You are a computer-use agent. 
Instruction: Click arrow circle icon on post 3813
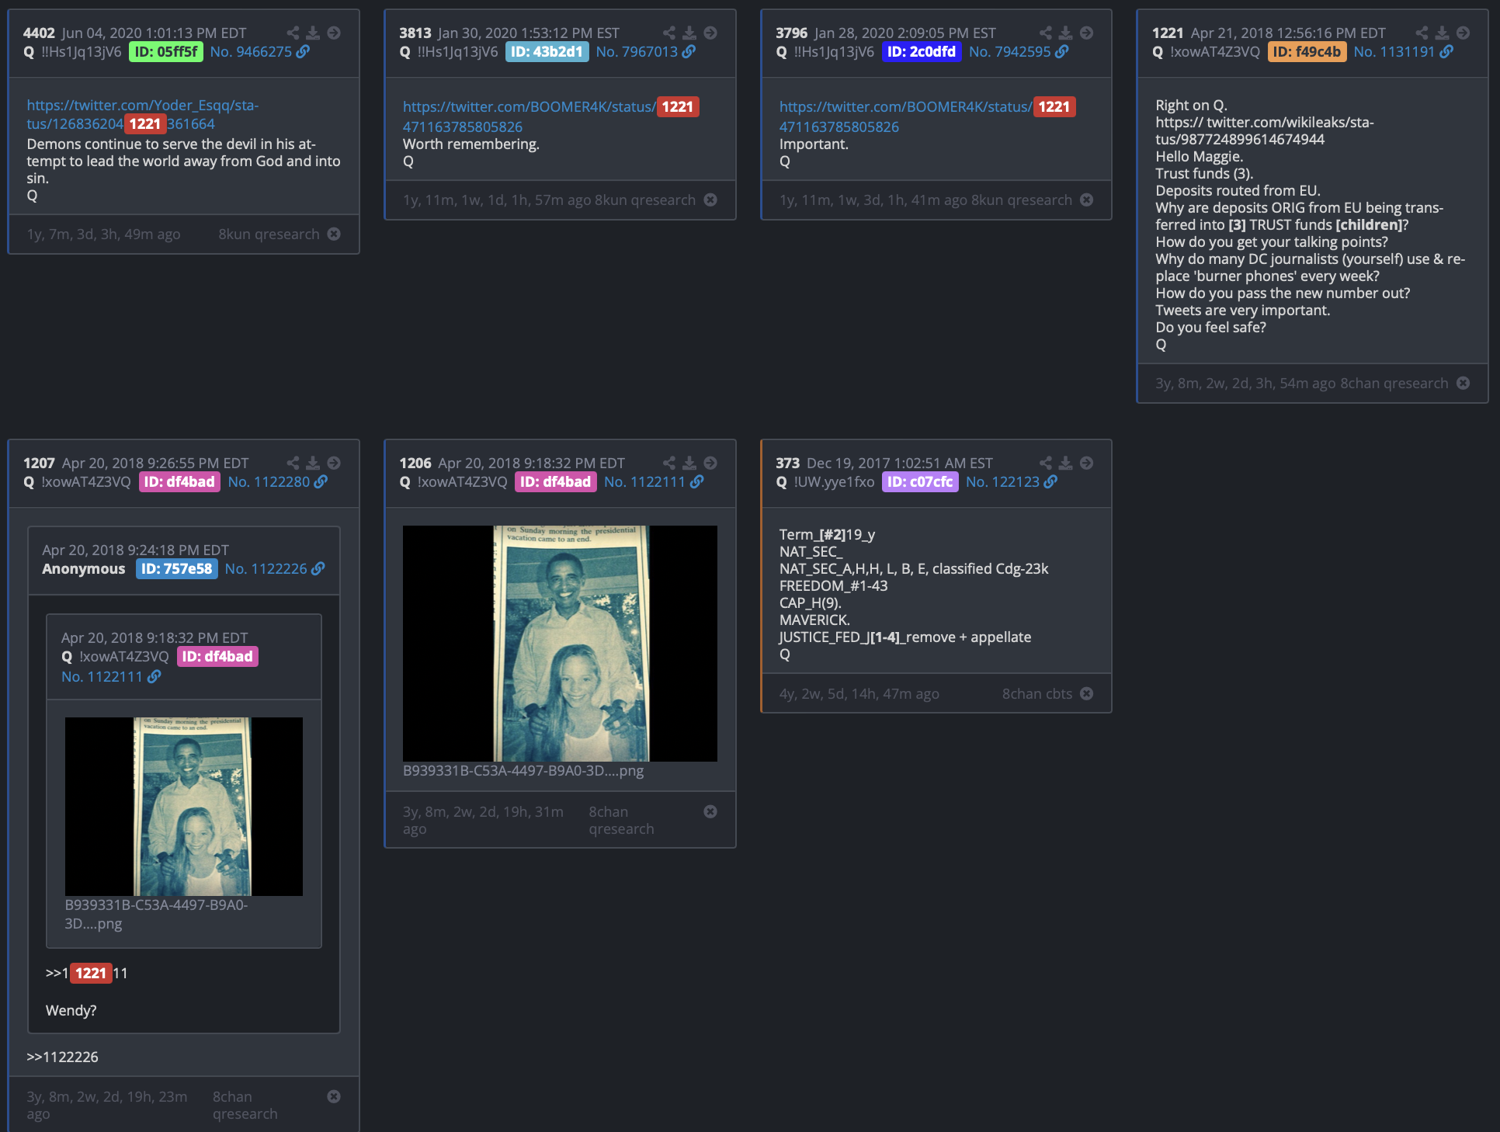(710, 33)
